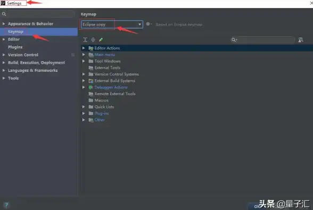
Task: Select the Remote External Tools item
Action: pos(115,94)
